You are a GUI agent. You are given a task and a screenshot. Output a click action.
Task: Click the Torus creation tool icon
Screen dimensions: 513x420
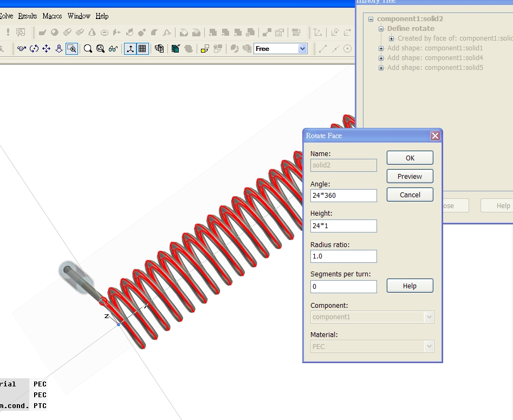[105, 33]
